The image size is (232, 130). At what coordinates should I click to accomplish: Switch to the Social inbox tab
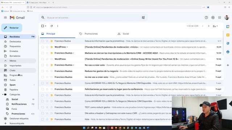[x=126, y=34]
